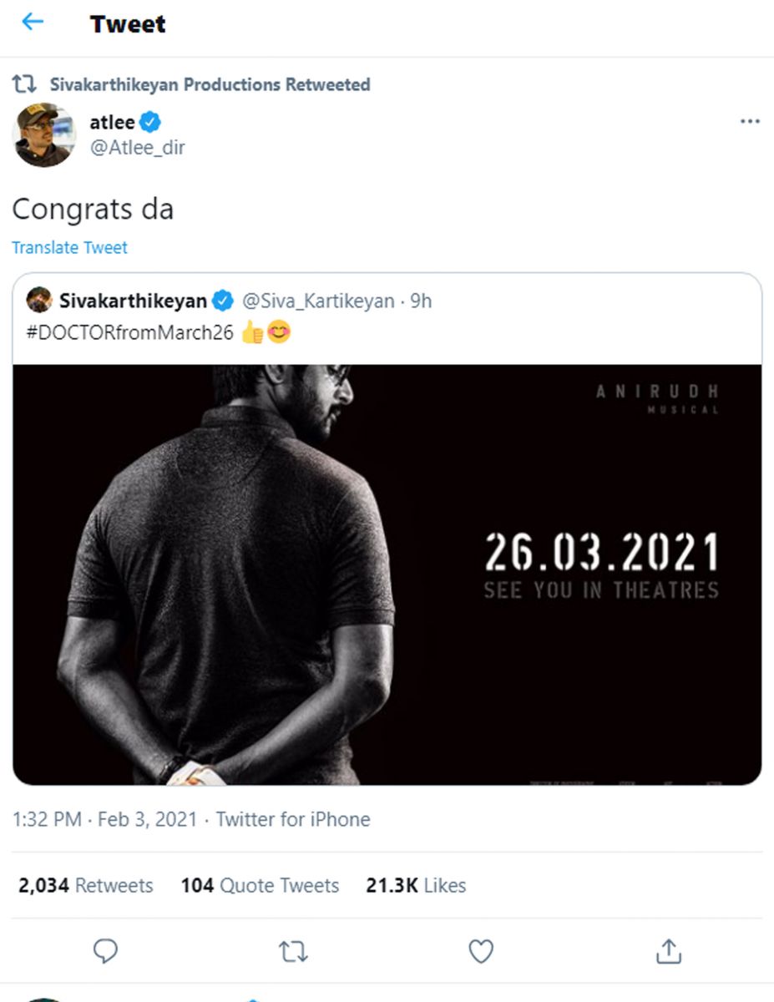
Task: Click Sivakarthikeyan's small avatar in quoted tweet
Action: pyautogui.click(x=39, y=300)
